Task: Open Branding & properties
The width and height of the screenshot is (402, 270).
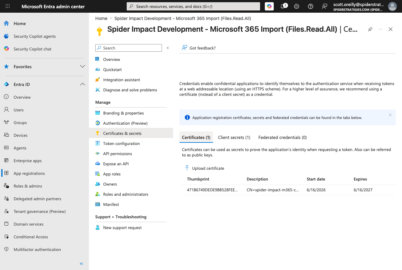Action: pos(124,113)
